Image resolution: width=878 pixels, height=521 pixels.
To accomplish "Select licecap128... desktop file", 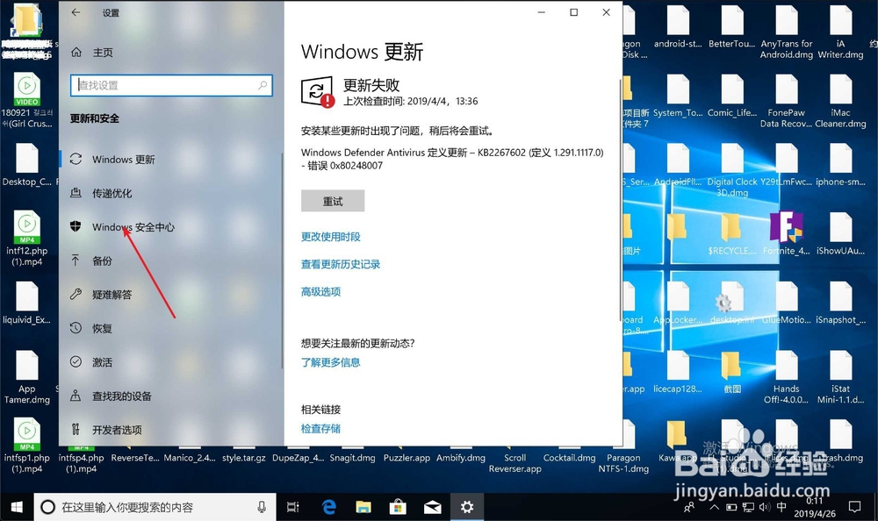I will 678,372.
